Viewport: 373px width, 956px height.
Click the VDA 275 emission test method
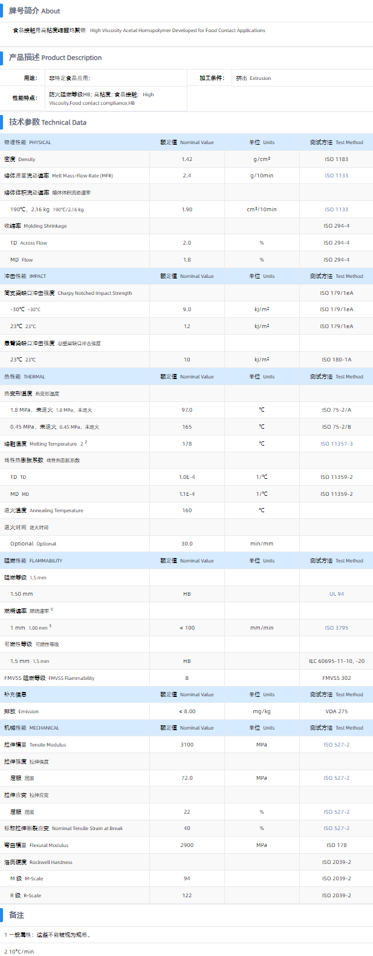(336, 711)
